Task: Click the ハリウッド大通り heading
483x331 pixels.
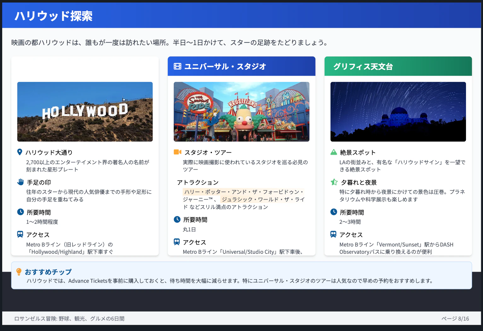Action: coord(49,153)
